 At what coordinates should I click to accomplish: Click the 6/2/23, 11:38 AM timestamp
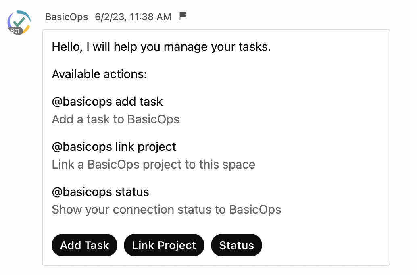coord(133,17)
